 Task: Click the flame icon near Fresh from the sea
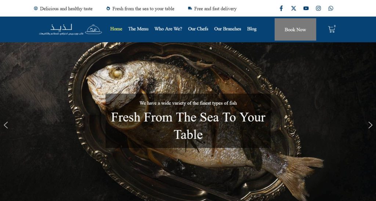[x=108, y=8]
